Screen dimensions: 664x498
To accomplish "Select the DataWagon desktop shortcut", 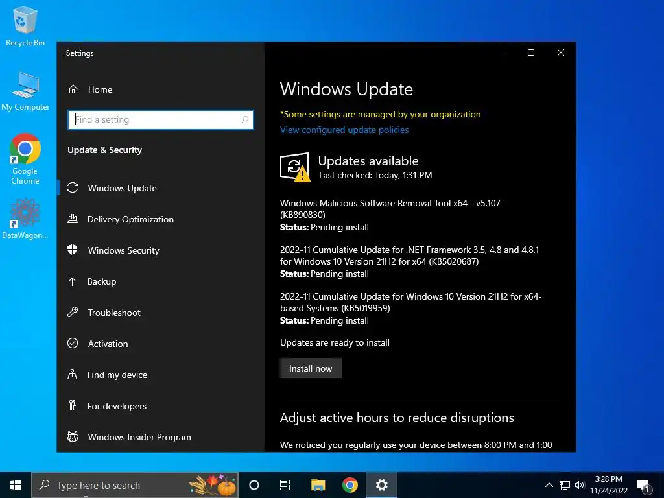I will click(x=25, y=219).
